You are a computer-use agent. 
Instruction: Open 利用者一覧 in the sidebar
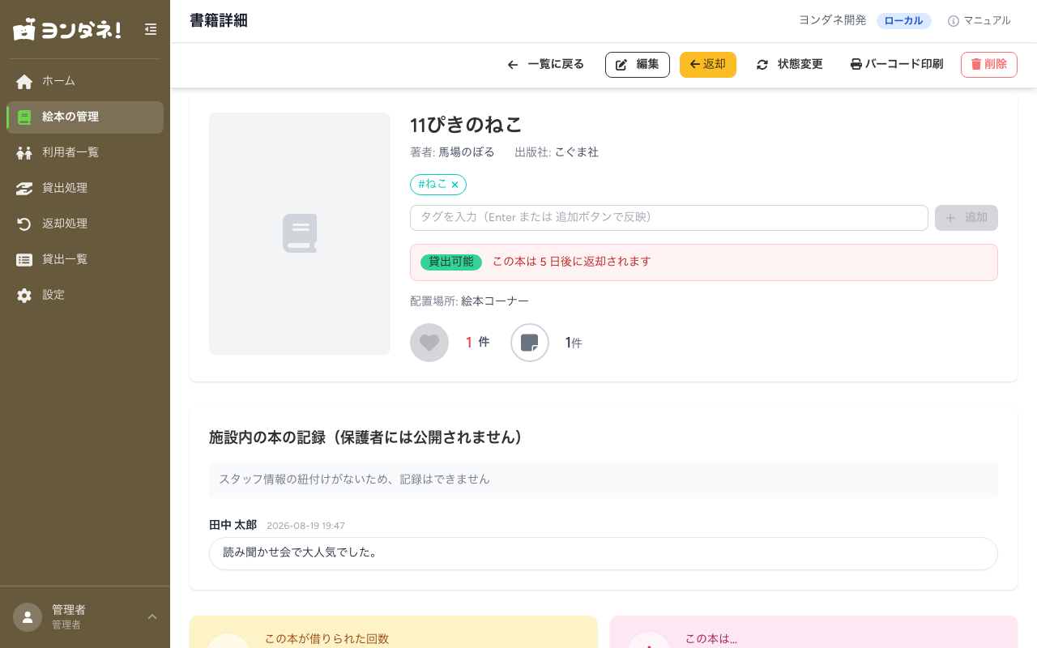(85, 152)
